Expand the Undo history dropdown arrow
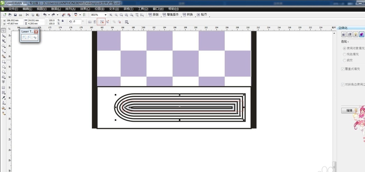365x172 pixels. point(49,15)
